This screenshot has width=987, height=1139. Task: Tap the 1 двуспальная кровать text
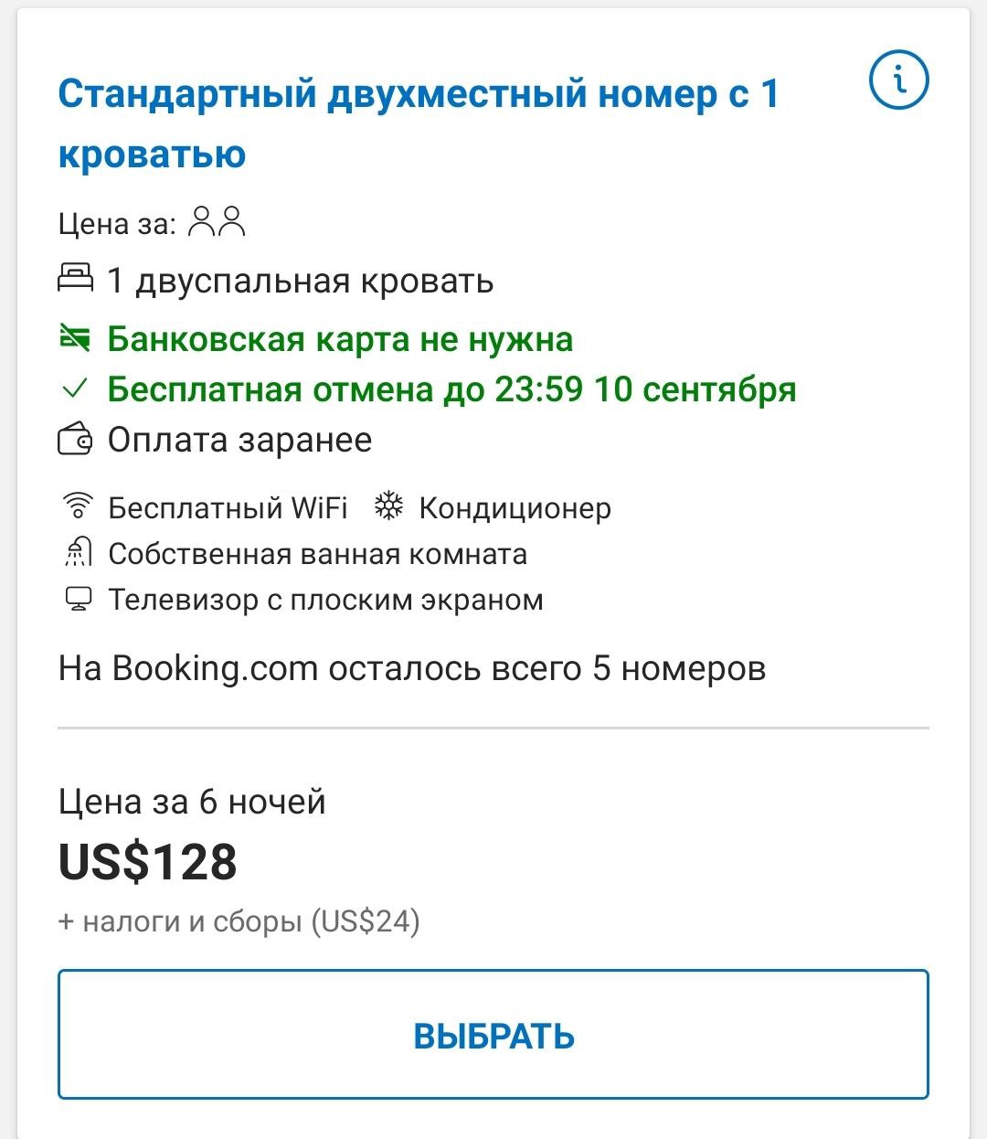coord(300,281)
